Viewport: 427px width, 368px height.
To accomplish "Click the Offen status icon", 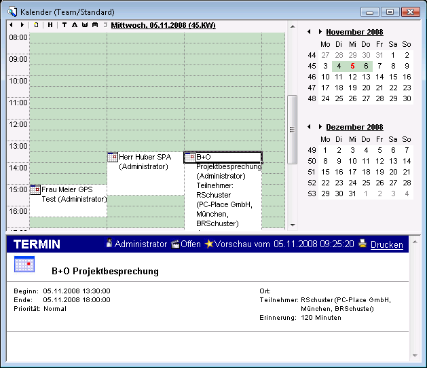I will [175, 244].
